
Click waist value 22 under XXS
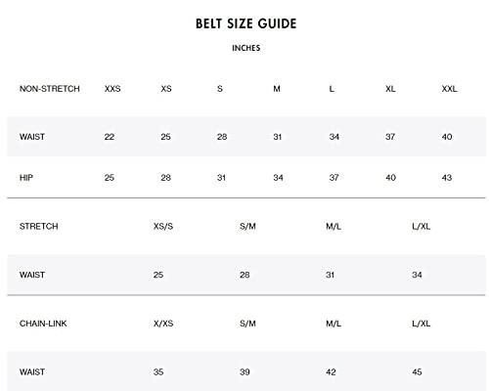point(110,137)
